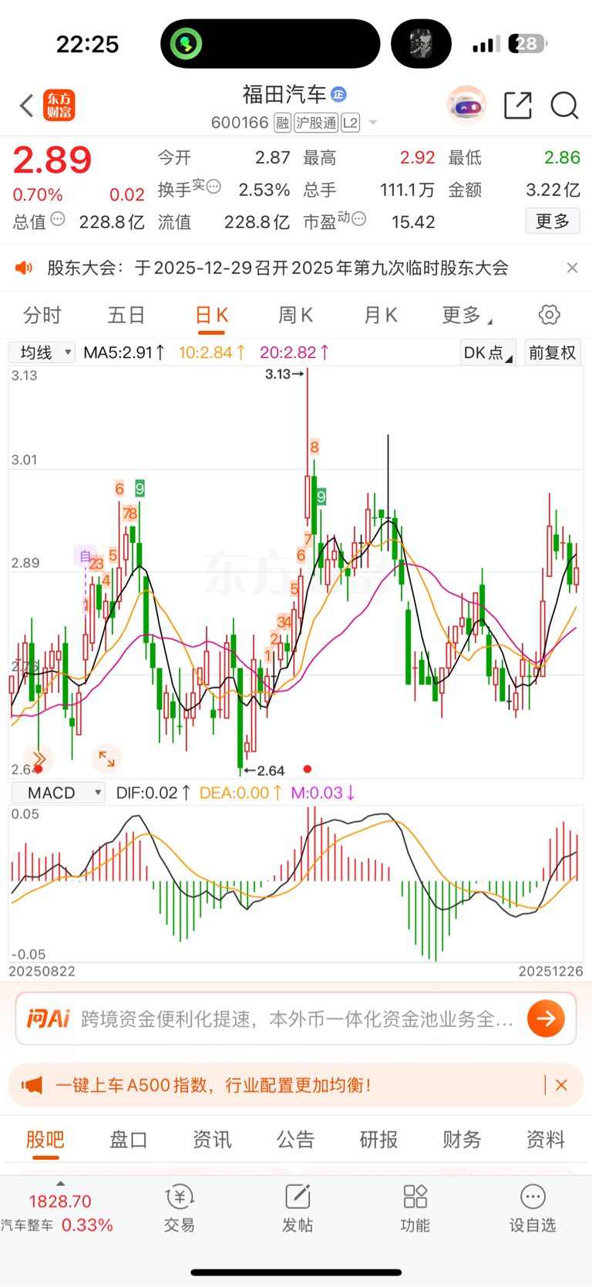Switch to the 月K tab

tap(380, 315)
